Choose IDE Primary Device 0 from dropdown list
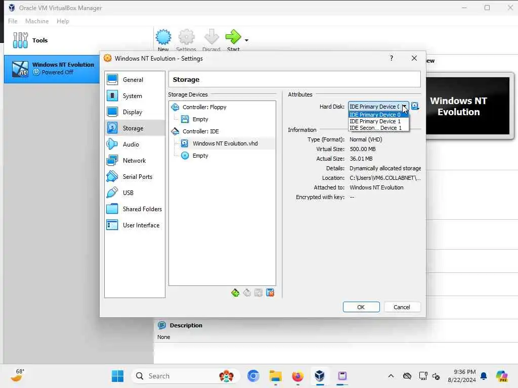This screenshot has height=388, width=518. point(378,115)
